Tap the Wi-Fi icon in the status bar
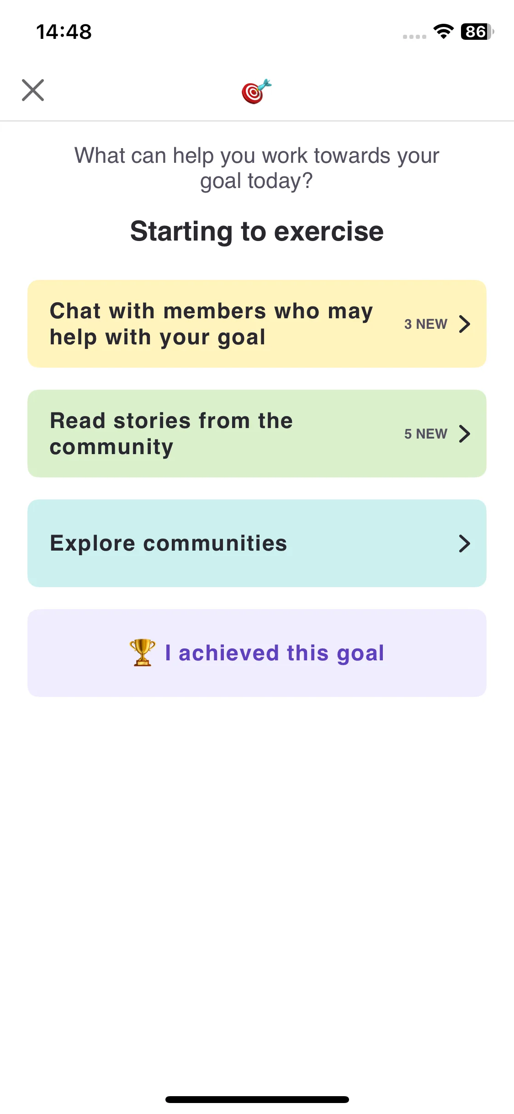 point(443,32)
